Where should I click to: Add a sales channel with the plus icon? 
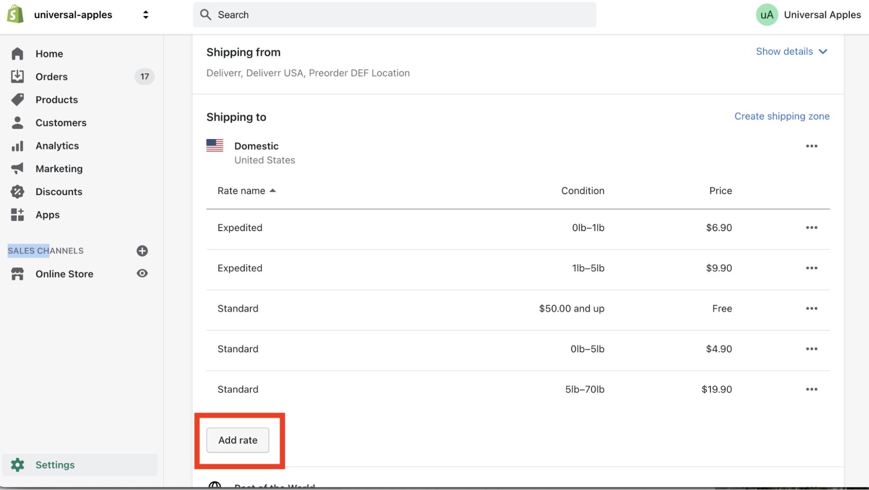[142, 251]
